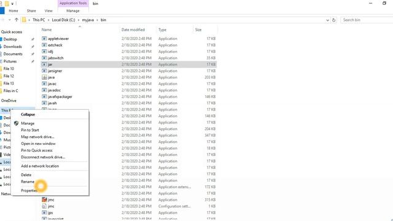Image resolution: width=393 pixels, height=221 pixels.
Task: Select the jabswitch file icon
Action: coord(44,58)
